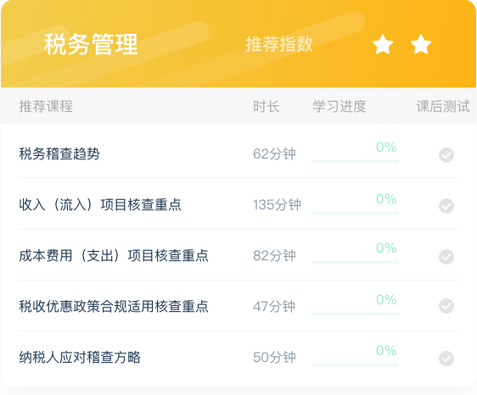This screenshot has height=395, width=477.
Task: Click the 时长 column header
Action: point(267,106)
